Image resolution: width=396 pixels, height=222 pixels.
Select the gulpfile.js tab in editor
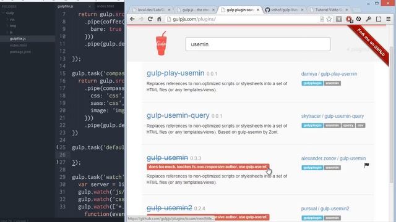pyautogui.click(x=66, y=6)
